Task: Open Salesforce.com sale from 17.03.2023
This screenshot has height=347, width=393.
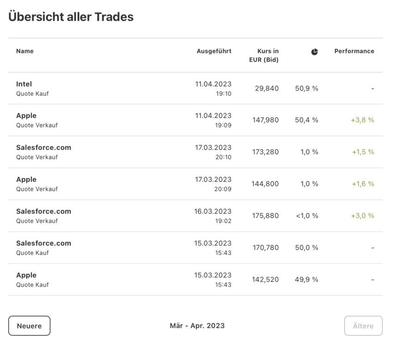Action: (43, 148)
